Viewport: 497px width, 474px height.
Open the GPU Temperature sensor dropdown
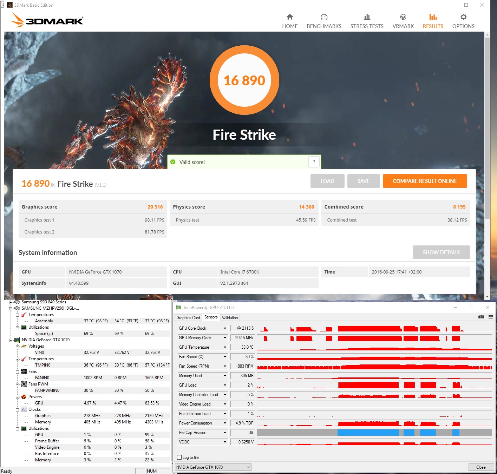(225, 347)
